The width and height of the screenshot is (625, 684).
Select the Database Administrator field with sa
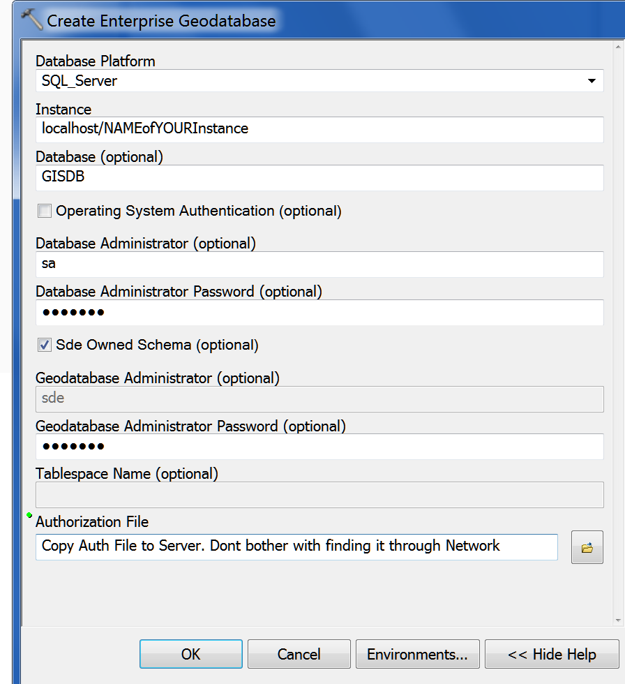tap(319, 265)
